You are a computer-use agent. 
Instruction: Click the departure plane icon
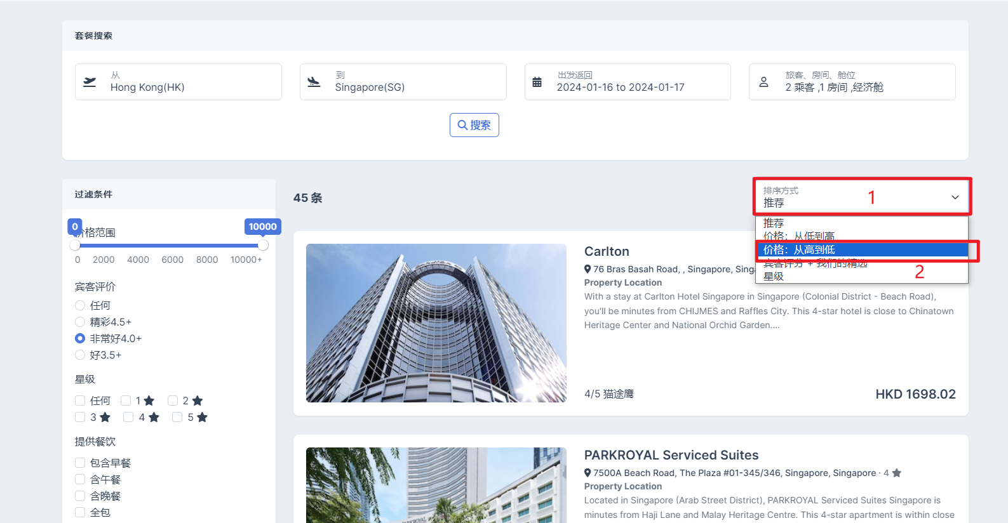pyautogui.click(x=90, y=82)
